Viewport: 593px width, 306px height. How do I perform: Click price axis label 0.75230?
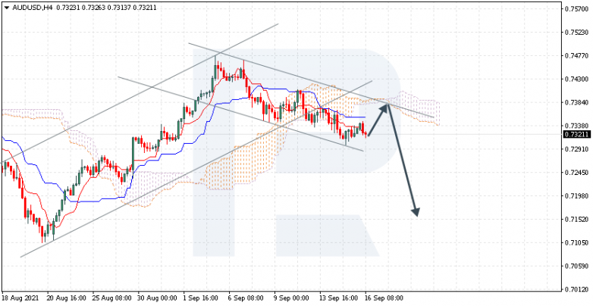pyautogui.click(x=577, y=33)
